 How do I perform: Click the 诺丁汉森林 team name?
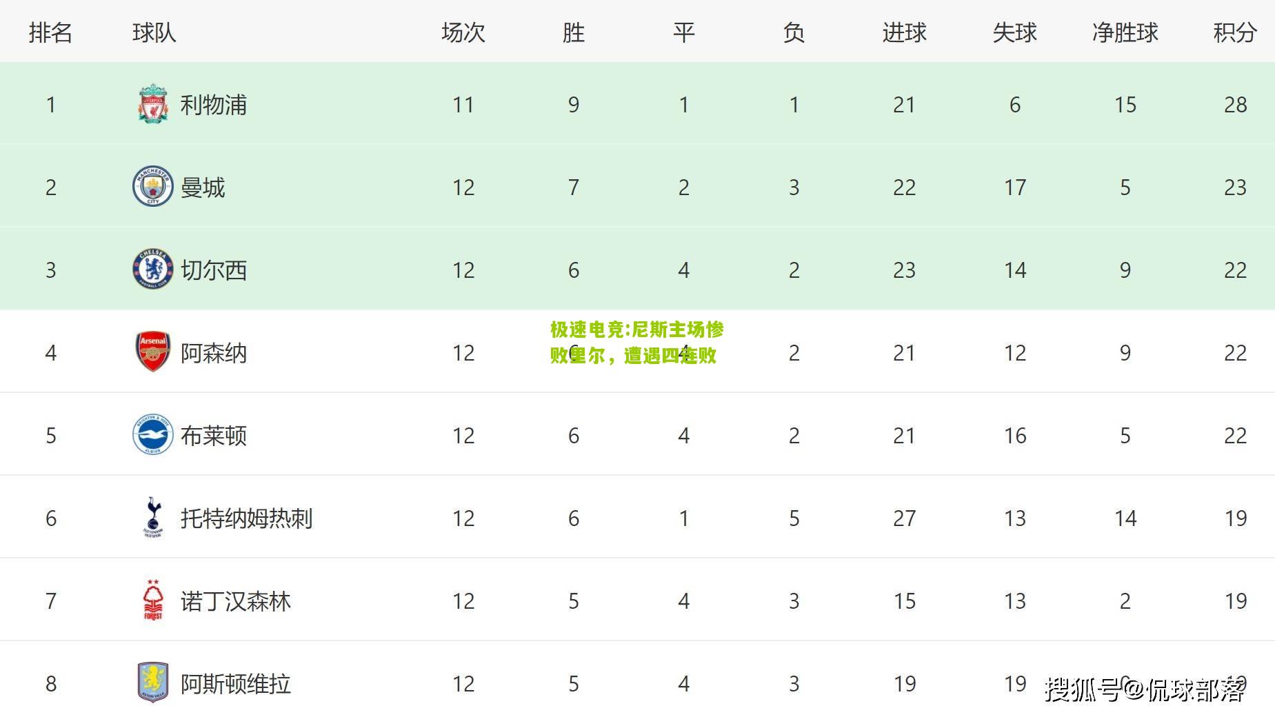[236, 601]
